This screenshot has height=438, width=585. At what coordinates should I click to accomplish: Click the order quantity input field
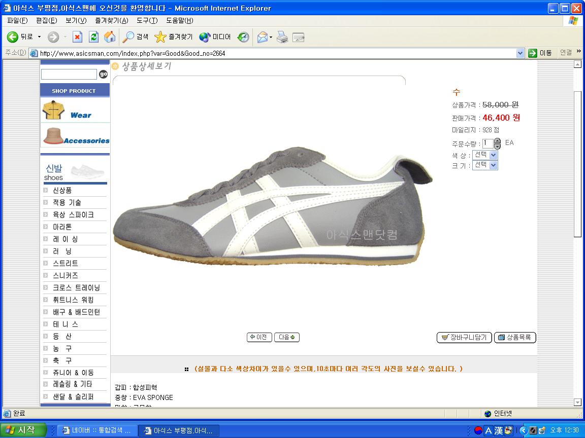coord(488,143)
